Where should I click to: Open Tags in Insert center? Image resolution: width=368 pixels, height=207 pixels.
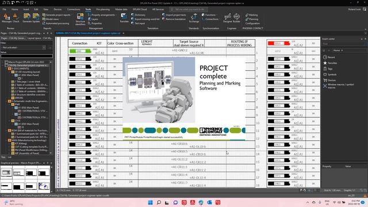pyautogui.click(x=328, y=69)
